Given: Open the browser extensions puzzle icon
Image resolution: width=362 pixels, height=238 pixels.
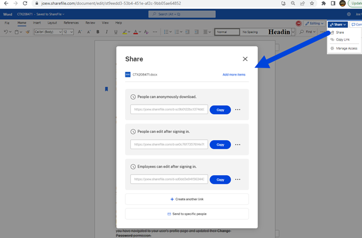Looking at the screenshot, I should [323, 3].
